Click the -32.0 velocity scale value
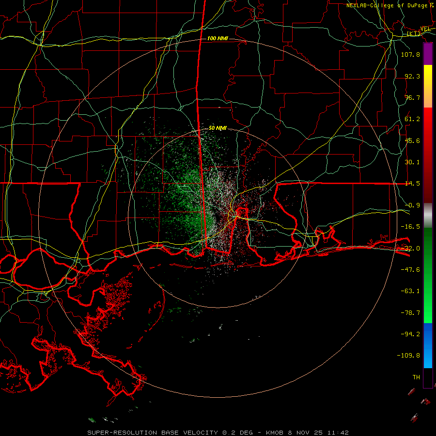 click(x=410, y=249)
